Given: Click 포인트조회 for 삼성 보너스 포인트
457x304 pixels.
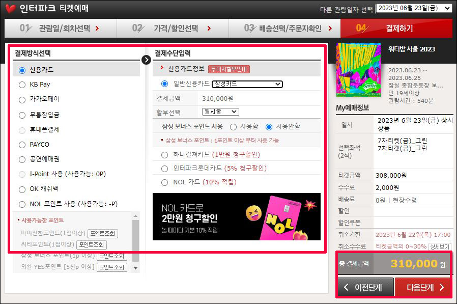Looking at the screenshot, I should click(111, 256).
